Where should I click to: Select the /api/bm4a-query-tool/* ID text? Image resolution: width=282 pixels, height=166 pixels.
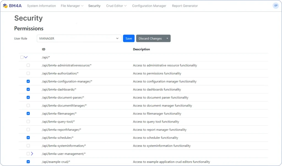click(x=58, y=122)
